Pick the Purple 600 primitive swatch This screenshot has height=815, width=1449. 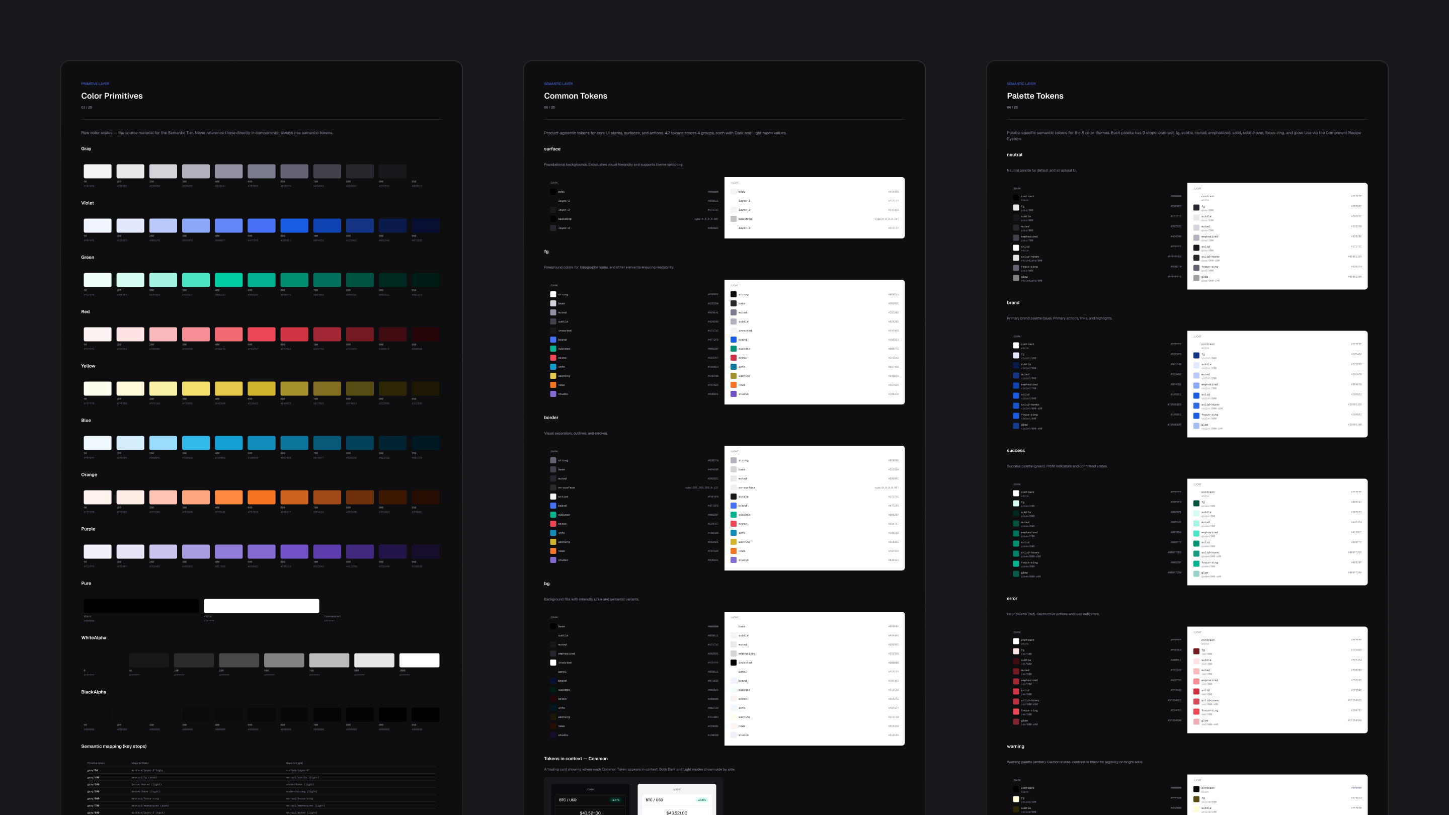point(294,552)
